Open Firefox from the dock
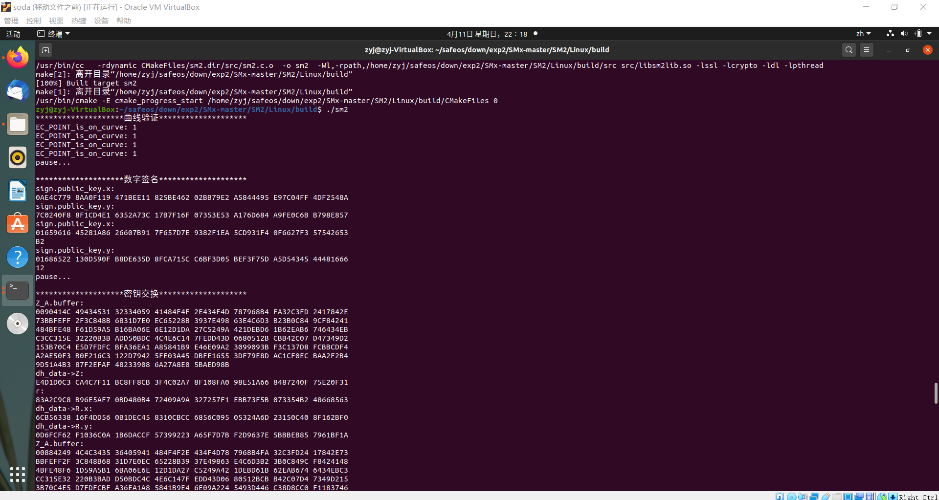 [18, 58]
